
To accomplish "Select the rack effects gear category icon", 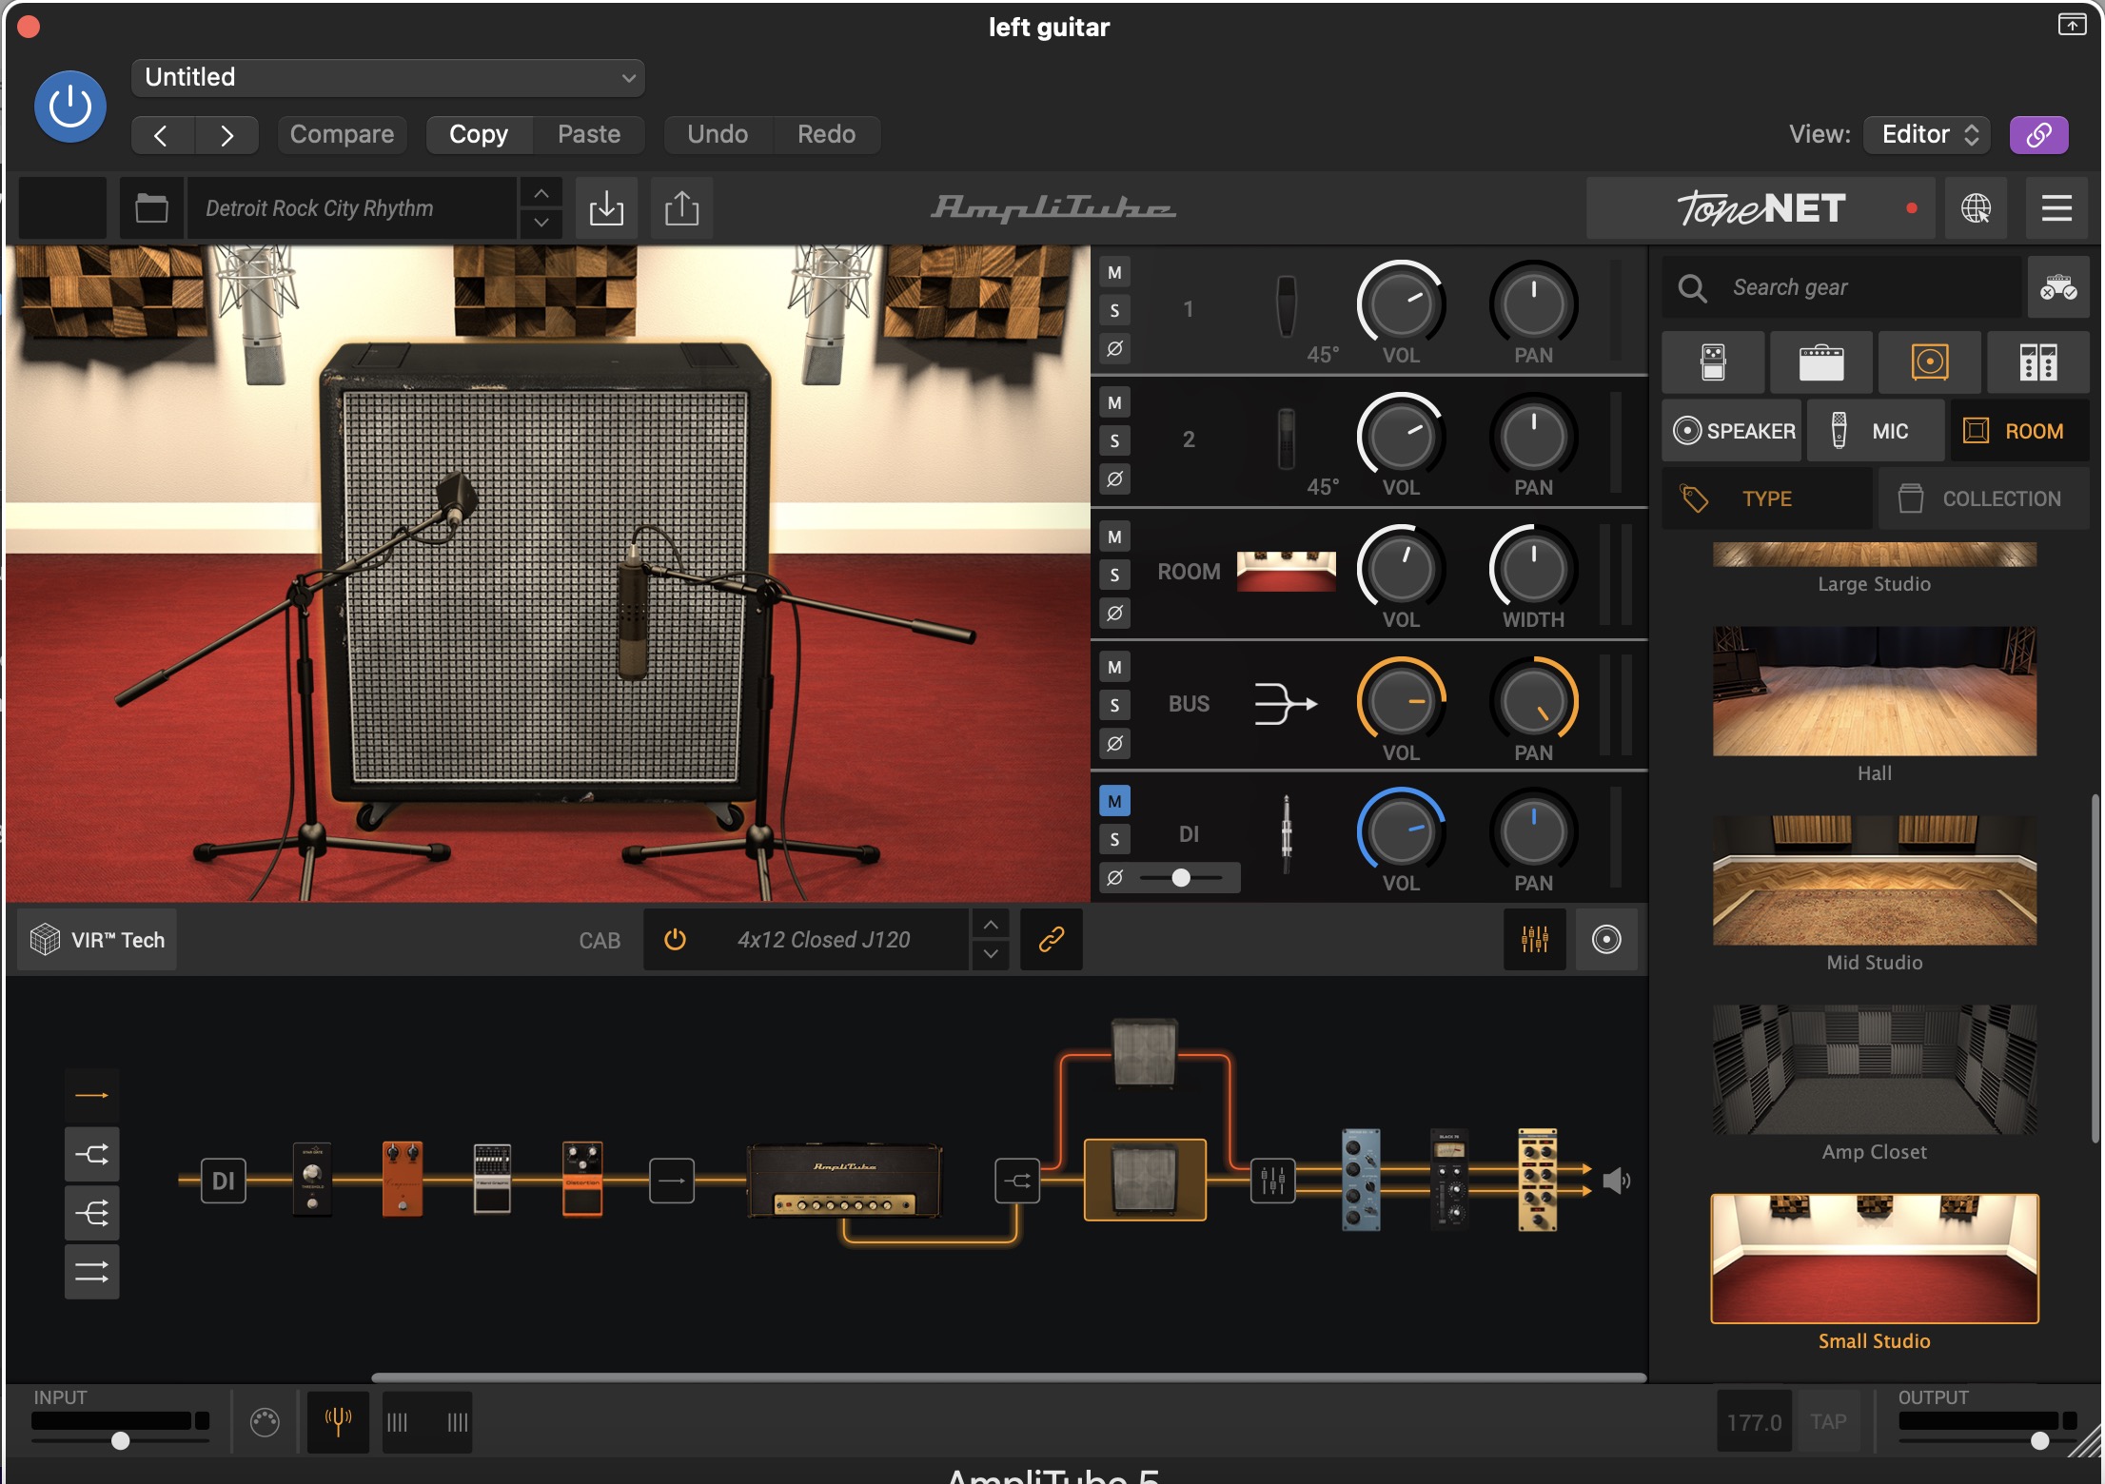I will (x=2038, y=362).
